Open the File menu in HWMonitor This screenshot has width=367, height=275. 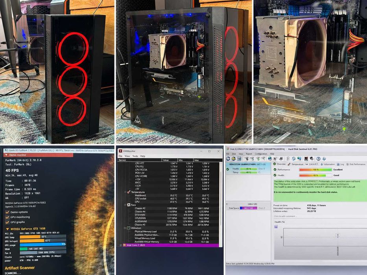(x=120, y=156)
